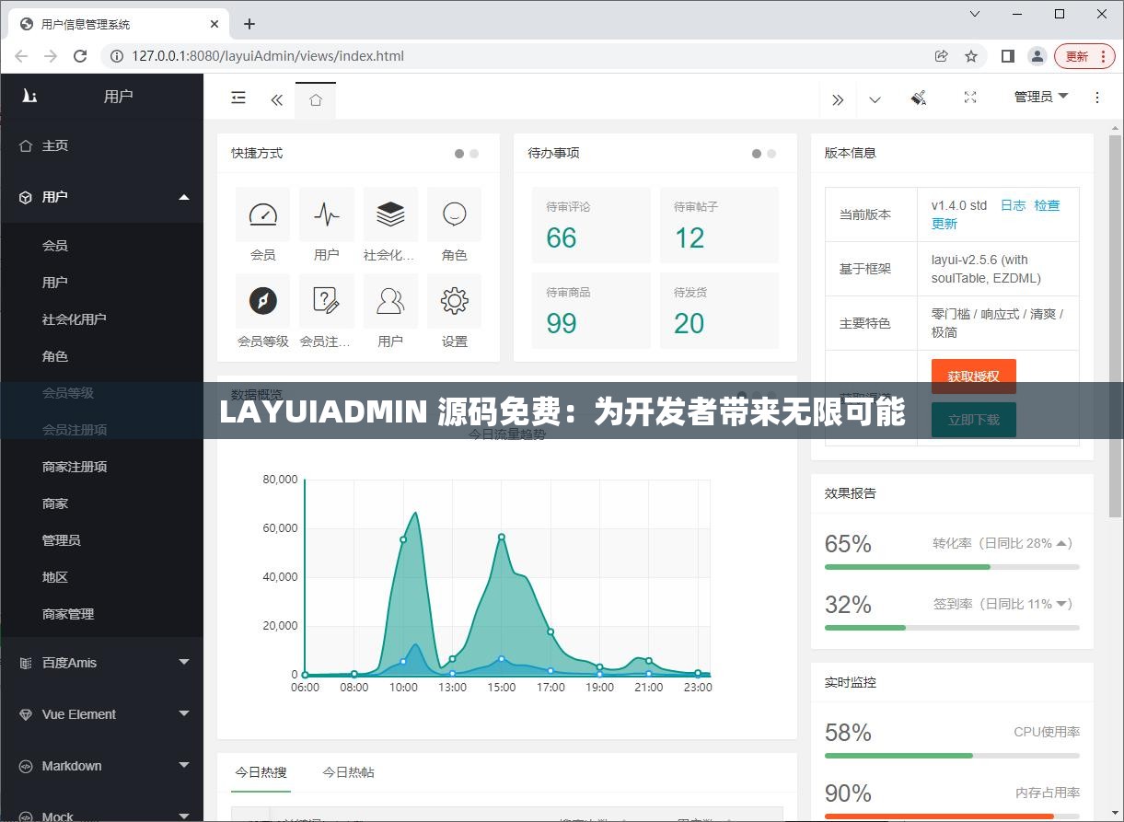Open the theme brush icon in the header

click(918, 98)
